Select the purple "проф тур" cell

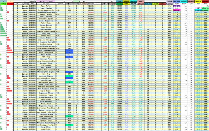click(177, 6)
